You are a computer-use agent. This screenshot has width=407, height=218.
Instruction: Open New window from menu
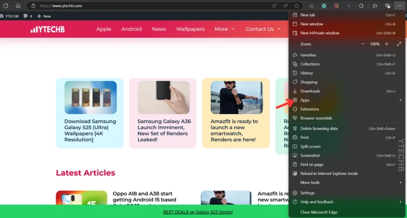pos(347,24)
